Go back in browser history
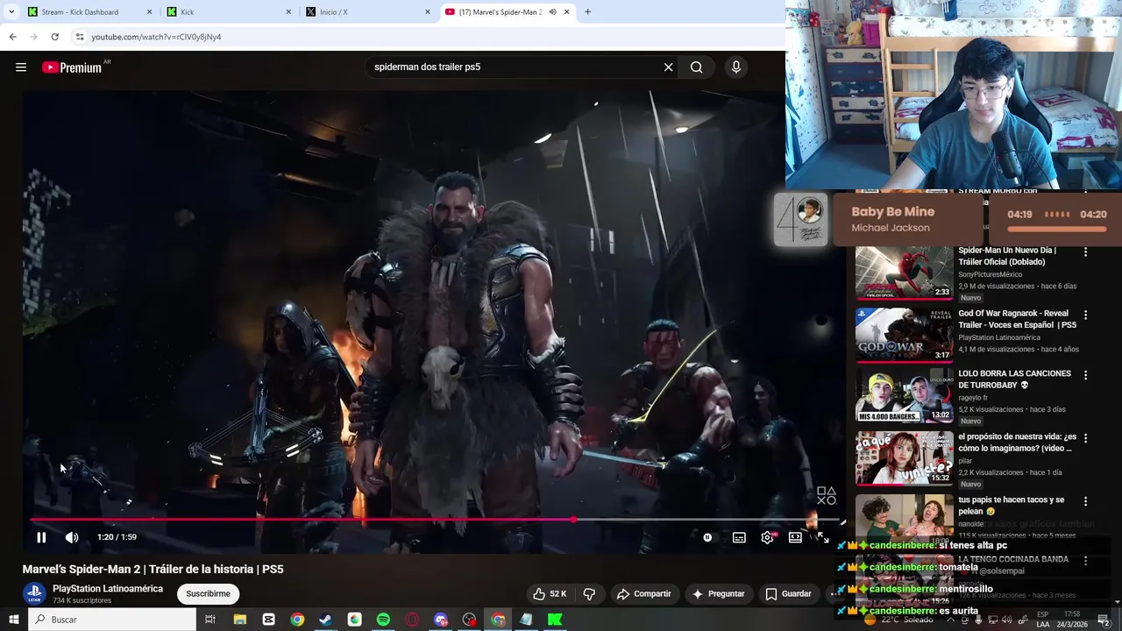This screenshot has height=631, width=1122. click(x=12, y=37)
